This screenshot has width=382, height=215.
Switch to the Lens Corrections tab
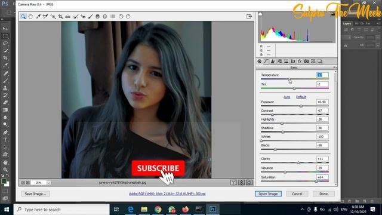pyautogui.click(x=293, y=62)
